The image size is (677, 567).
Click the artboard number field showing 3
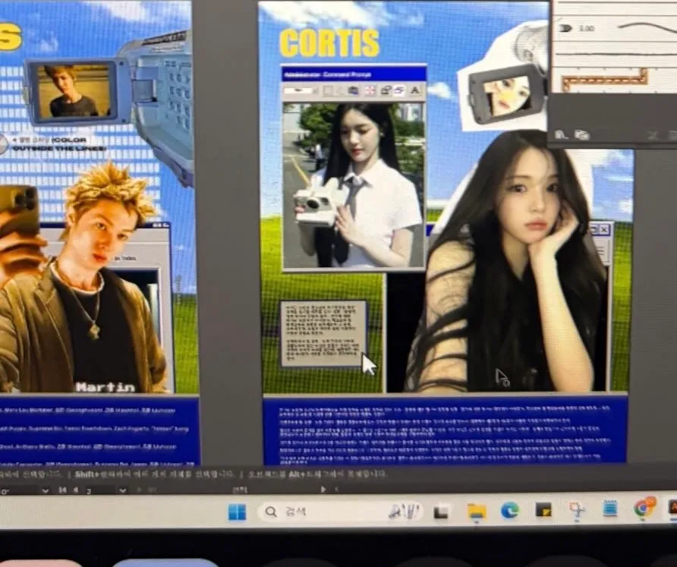point(102,490)
